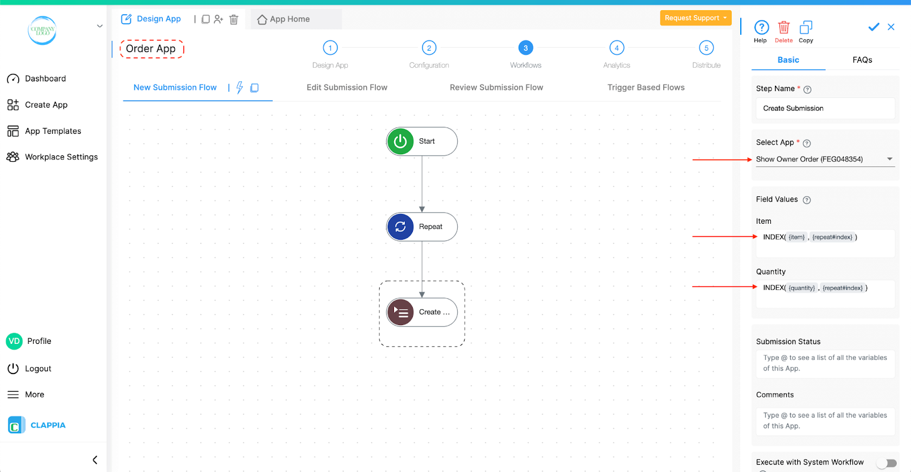Click the {item} variable chip in Item field

click(797, 237)
